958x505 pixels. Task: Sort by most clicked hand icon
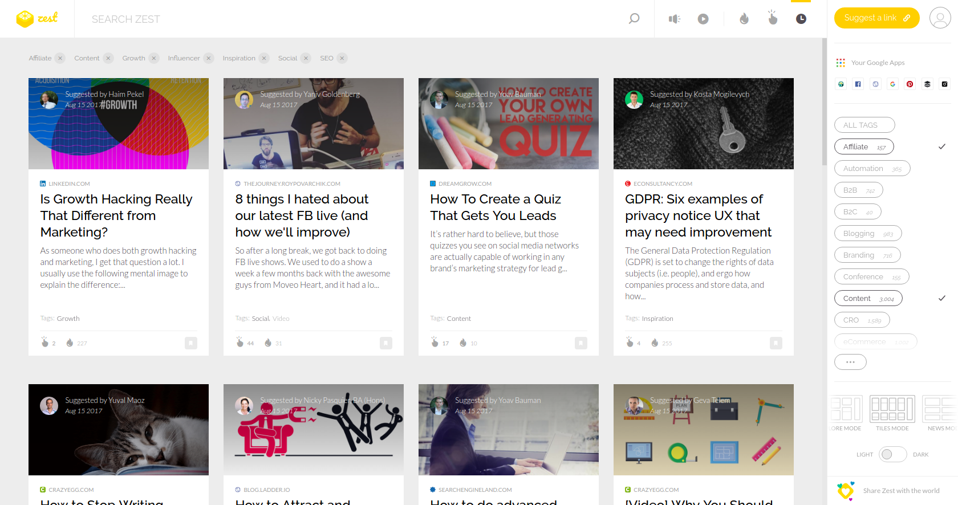point(773,18)
